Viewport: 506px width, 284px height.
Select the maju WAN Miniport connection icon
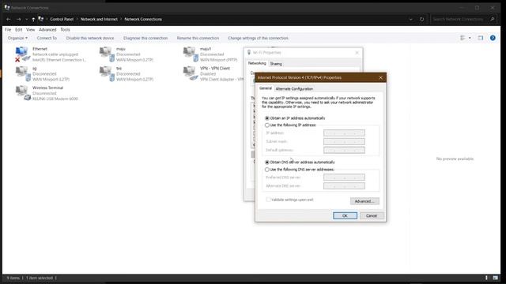click(x=108, y=54)
